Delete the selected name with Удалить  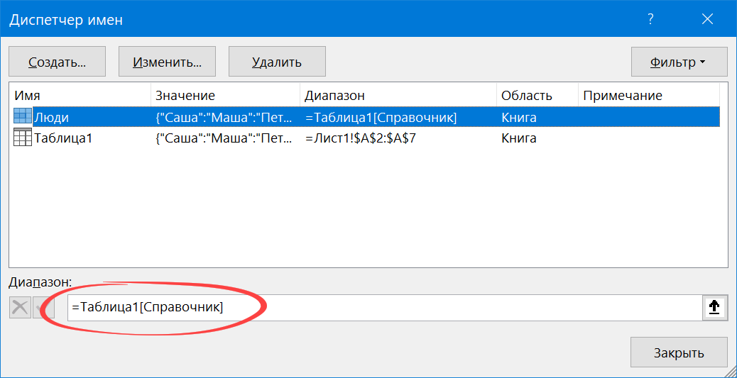[277, 62]
